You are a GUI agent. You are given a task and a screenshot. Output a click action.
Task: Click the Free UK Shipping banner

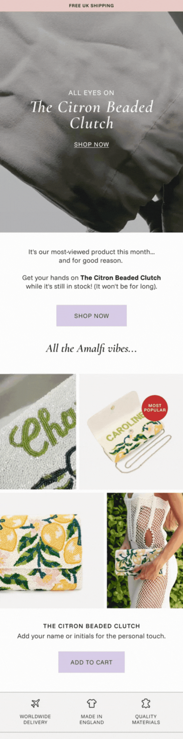(x=91, y=5)
